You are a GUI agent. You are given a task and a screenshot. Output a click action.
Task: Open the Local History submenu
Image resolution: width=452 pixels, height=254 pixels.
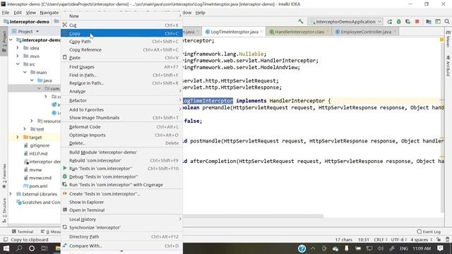click(x=121, y=219)
